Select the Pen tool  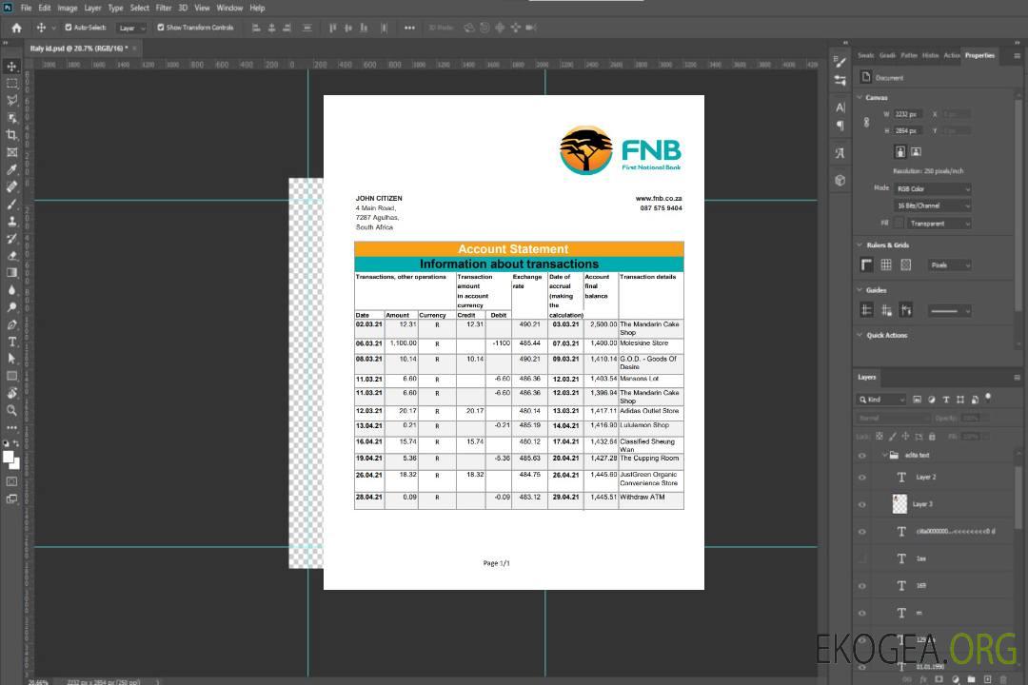pos(11,324)
